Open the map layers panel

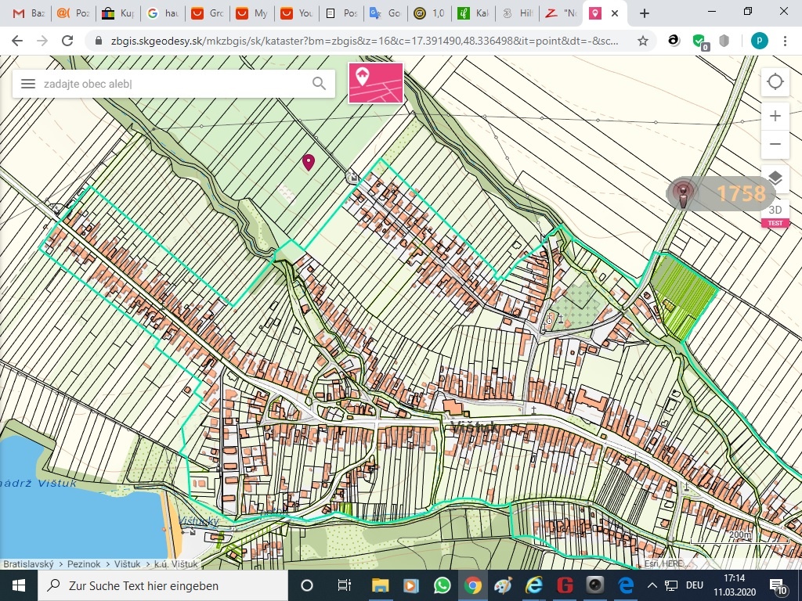775,178
